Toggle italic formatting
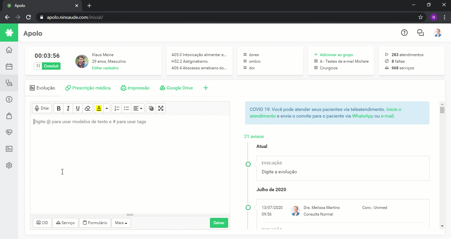The image size is (451, 239). [x=68, y=108]
